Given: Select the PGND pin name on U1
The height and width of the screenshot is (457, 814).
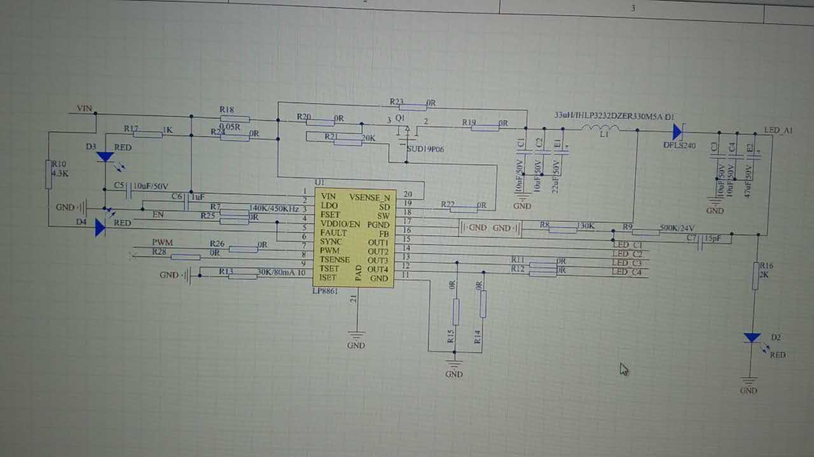Looking at the screenshot, I should pos(378,225).
